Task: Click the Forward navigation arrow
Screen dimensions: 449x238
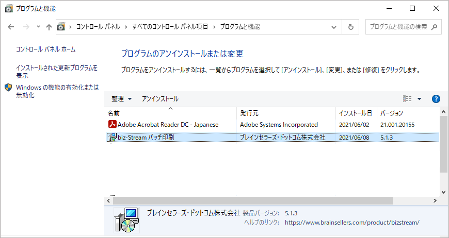Action: coord(26,27)
